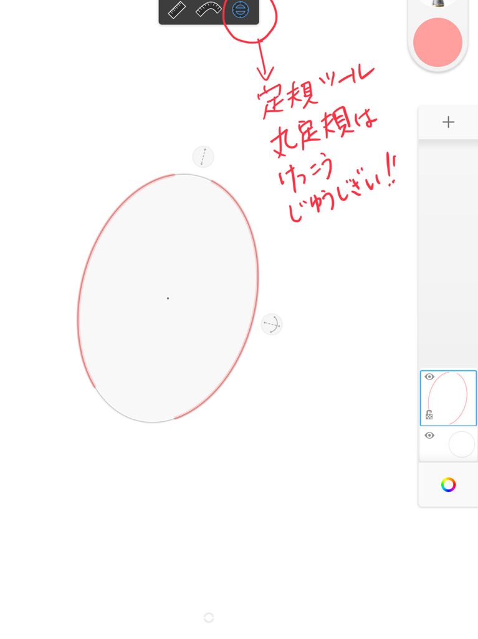The height and width of the screenshot is (639, 478).
Task: Hide the active ellipse drawing layer
Action: pos(429,376)
